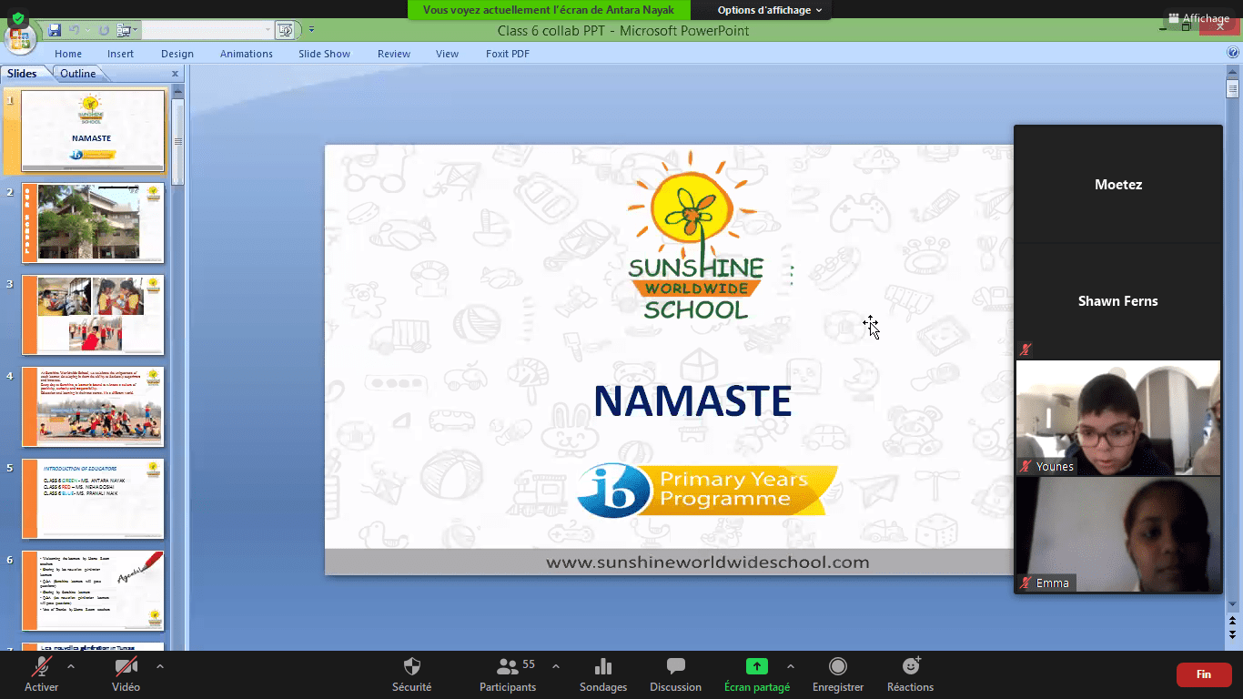Open the Animations ribbon tab
The image size is (1243, 699).
point(246,54)
